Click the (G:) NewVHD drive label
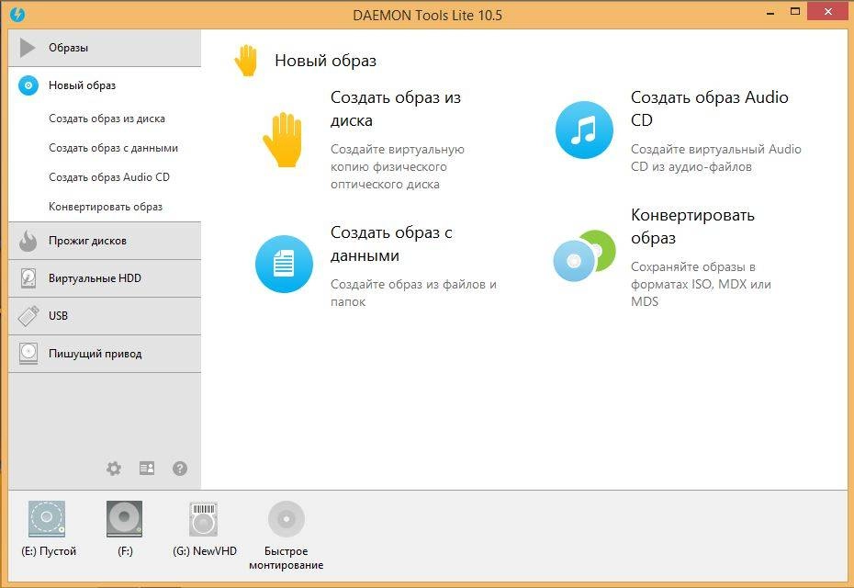The height and width of the screenshot is (588, 854). click(x=204, y=551)
